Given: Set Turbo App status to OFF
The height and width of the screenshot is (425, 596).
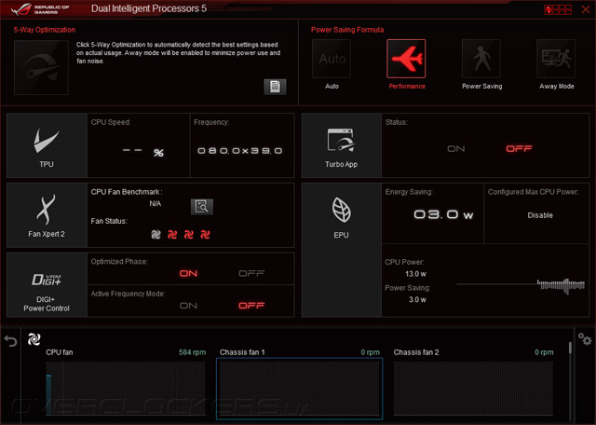Looking at the screenshot, I should (x=519, y=149).
